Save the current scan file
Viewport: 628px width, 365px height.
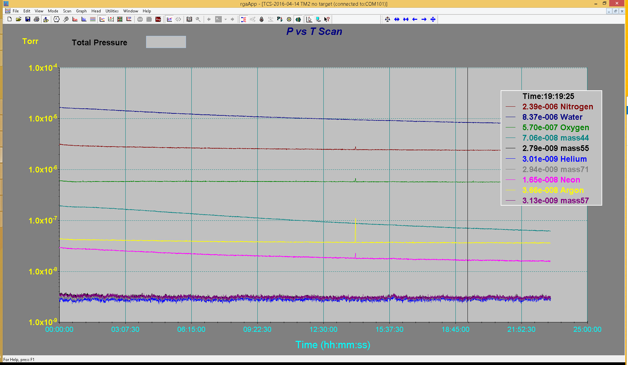[x=28, y=19]
